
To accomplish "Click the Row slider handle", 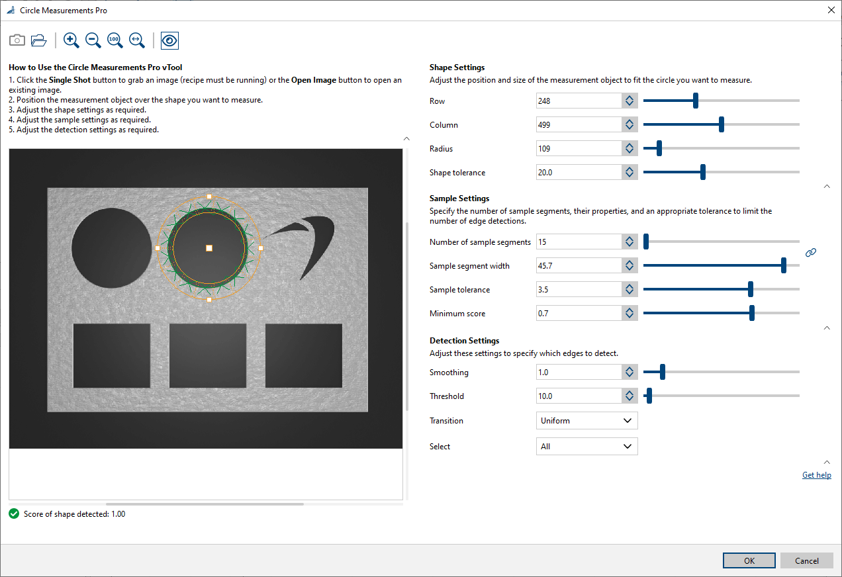I will click(696, 101).
